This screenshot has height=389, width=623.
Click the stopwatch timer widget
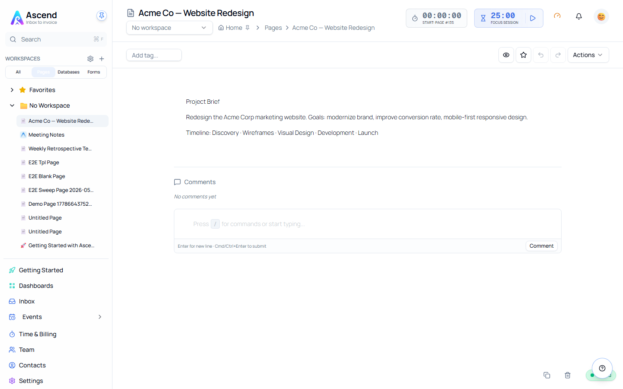point(437,18)
